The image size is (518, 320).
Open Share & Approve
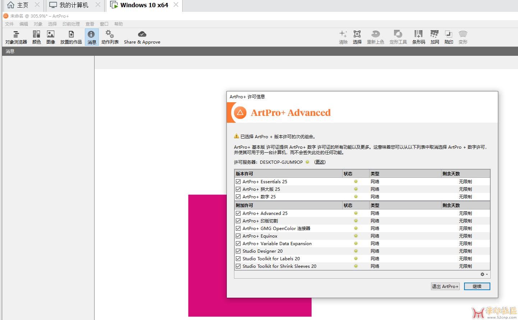coord(142,37)
